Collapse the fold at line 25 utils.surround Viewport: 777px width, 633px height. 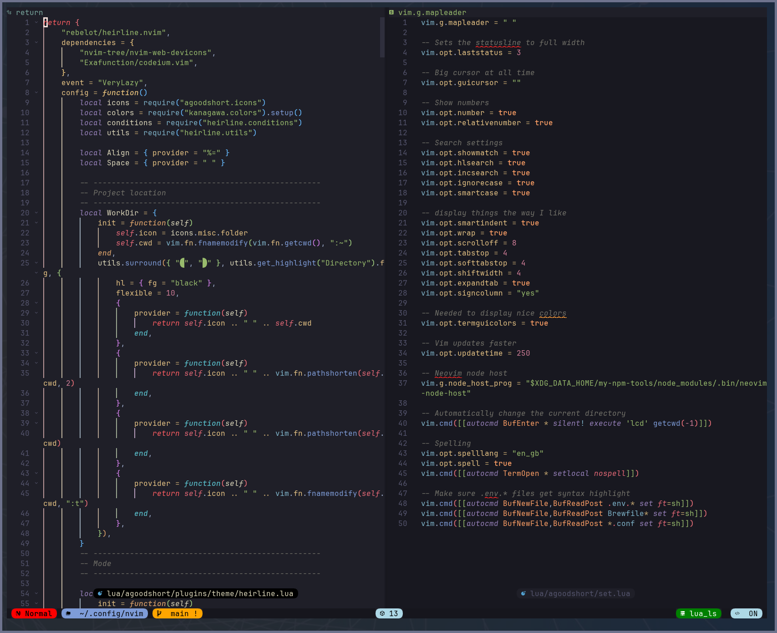(36, 263)
